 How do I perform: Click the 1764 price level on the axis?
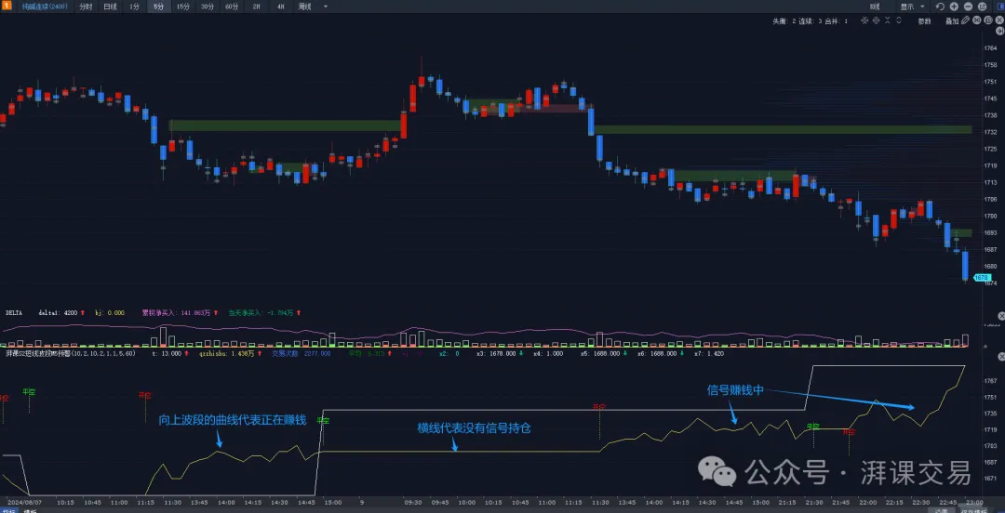(989, 48)
